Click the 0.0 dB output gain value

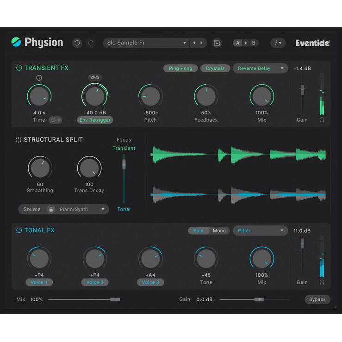(205, 299)
